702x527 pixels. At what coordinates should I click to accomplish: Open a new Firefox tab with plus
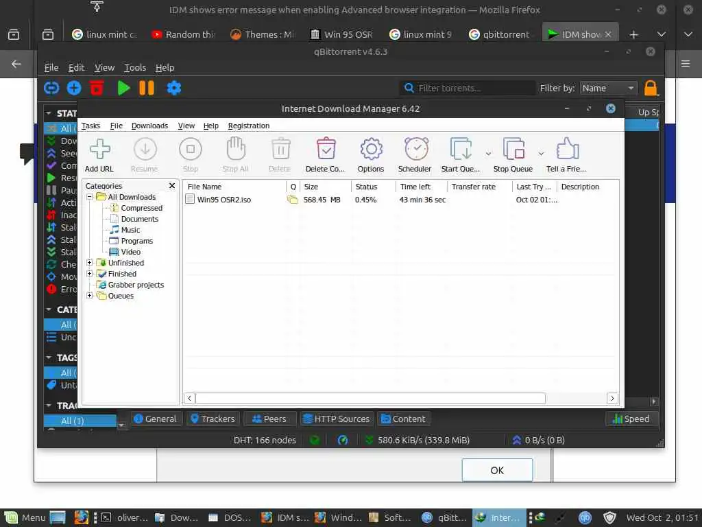click(633, 34)
